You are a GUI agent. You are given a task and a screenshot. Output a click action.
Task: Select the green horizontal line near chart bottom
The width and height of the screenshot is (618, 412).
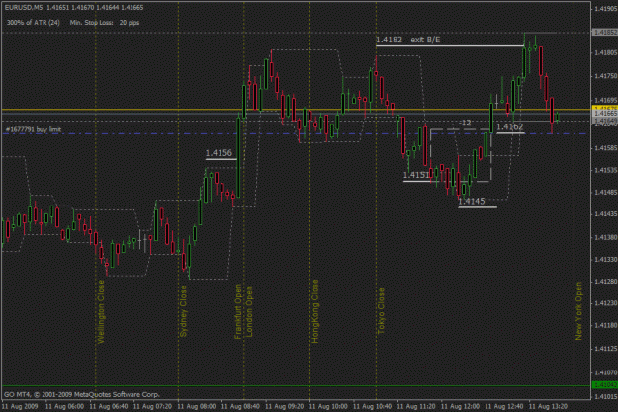point(296,386)
